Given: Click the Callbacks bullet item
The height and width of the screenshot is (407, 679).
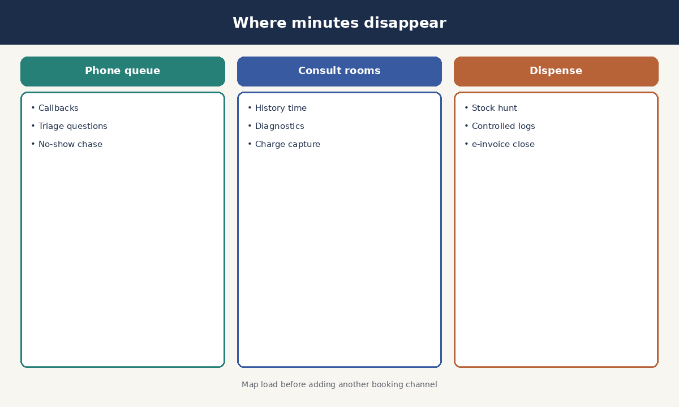Looking at the screenshot, I should pos(55,108).
